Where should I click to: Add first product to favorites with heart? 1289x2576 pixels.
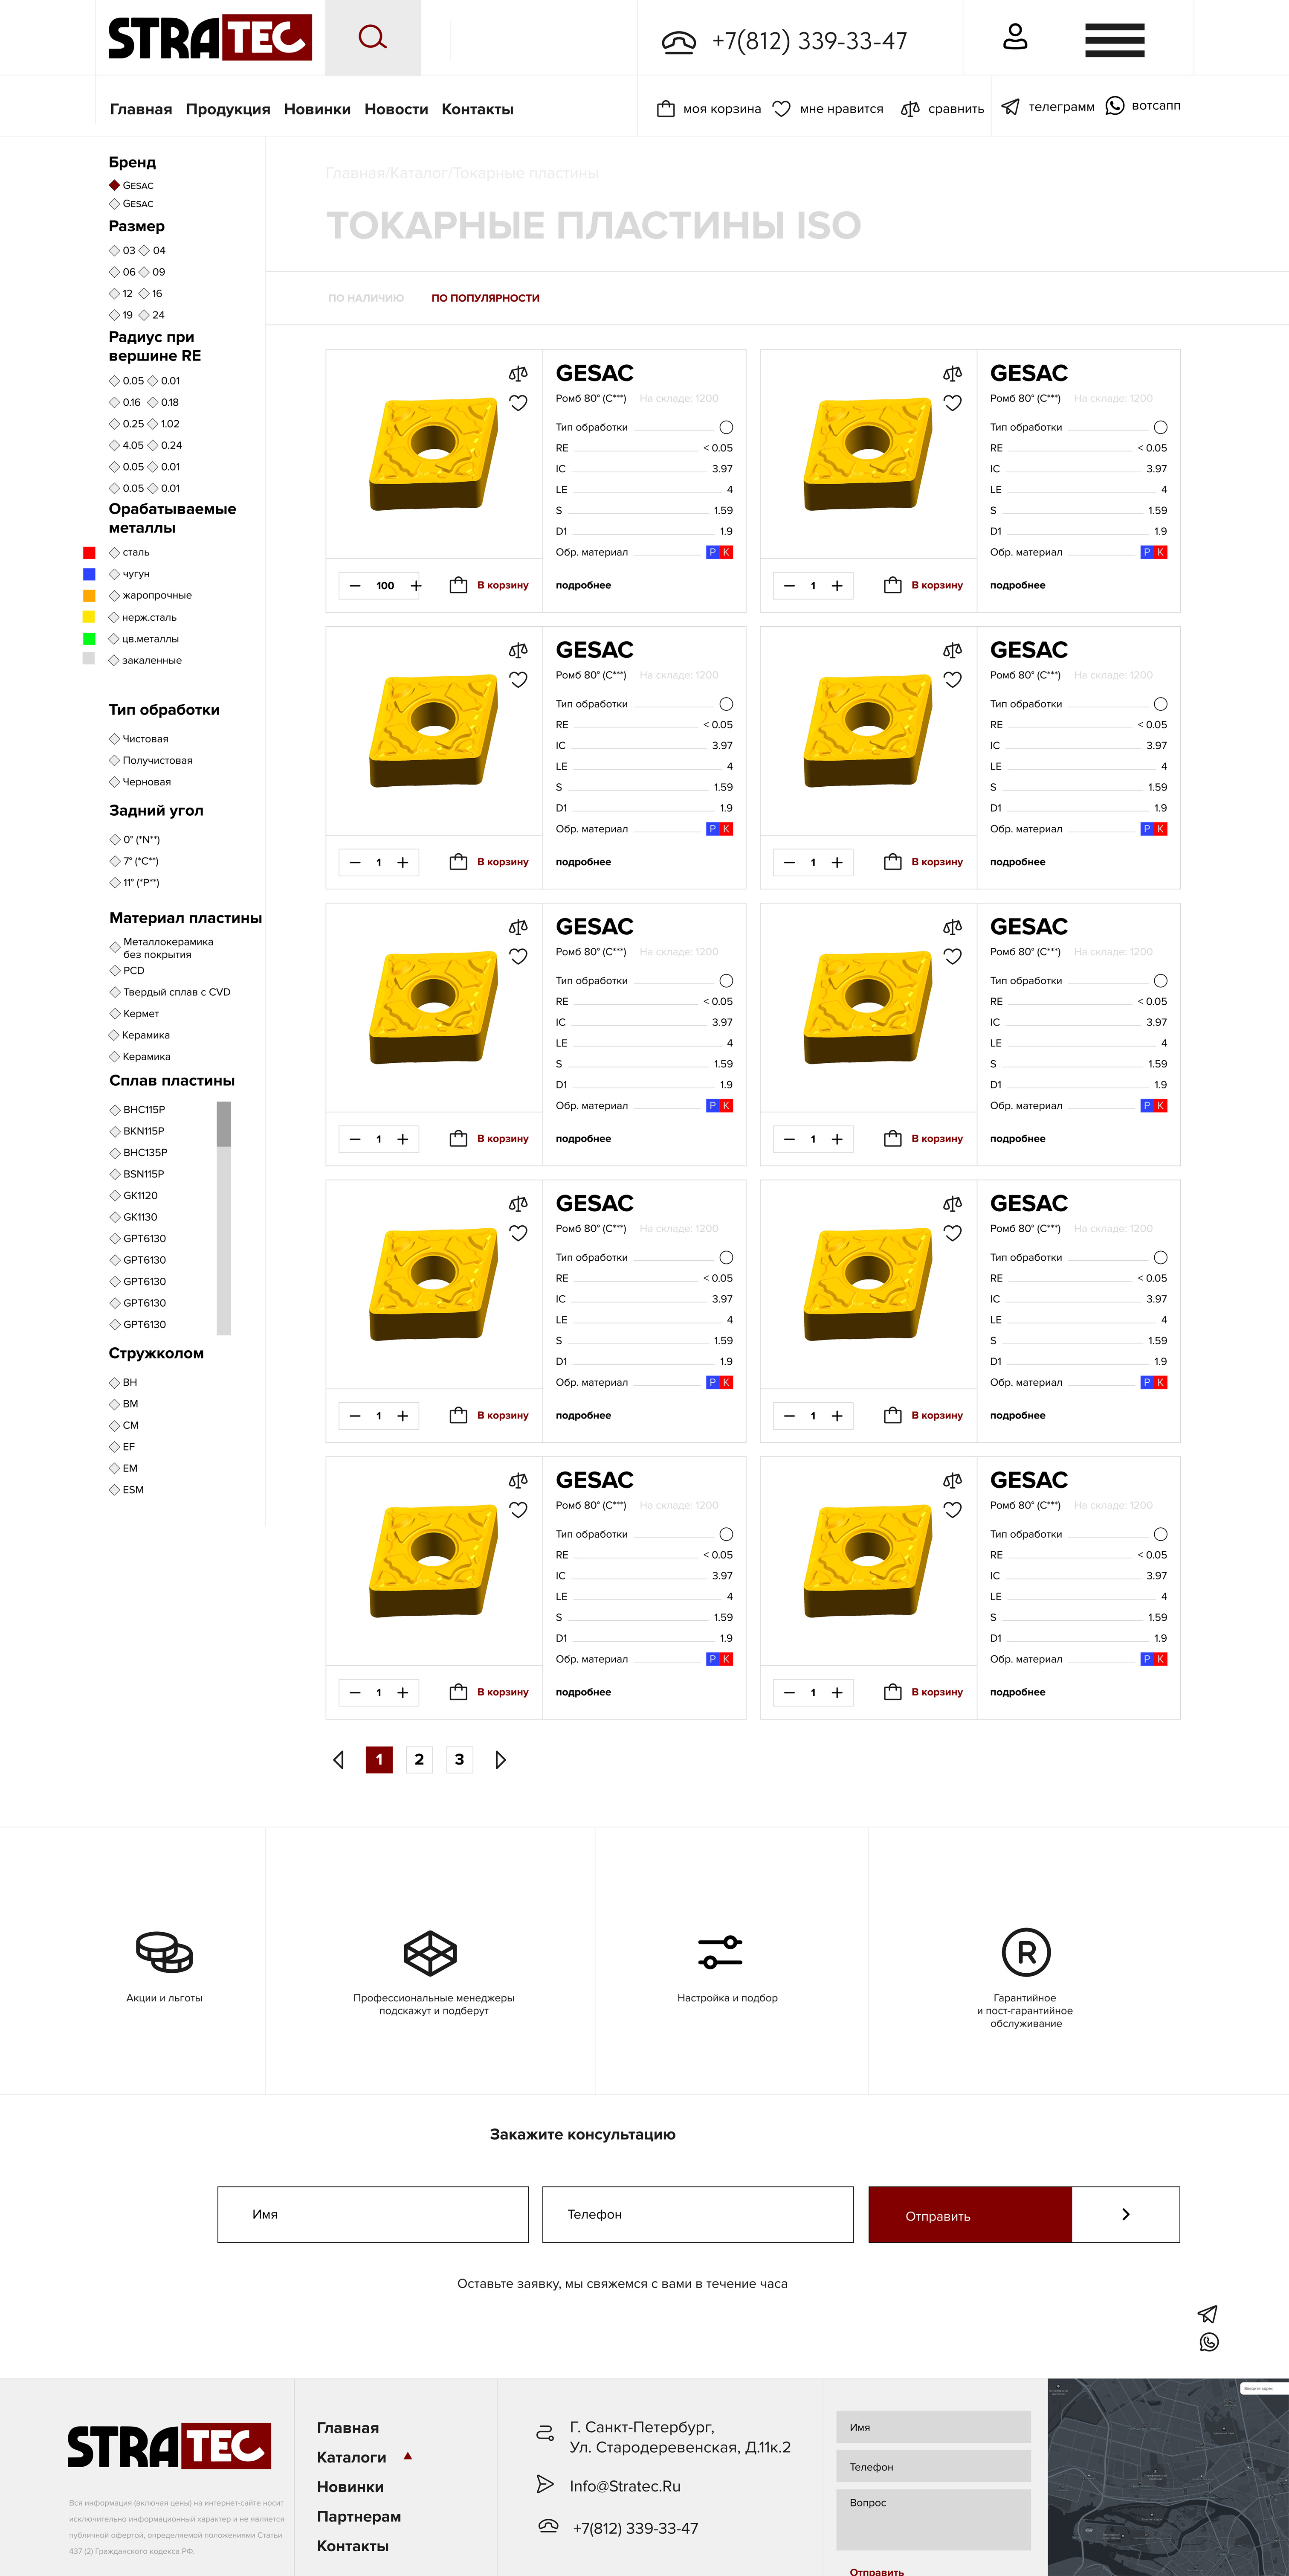pos(518,403)
